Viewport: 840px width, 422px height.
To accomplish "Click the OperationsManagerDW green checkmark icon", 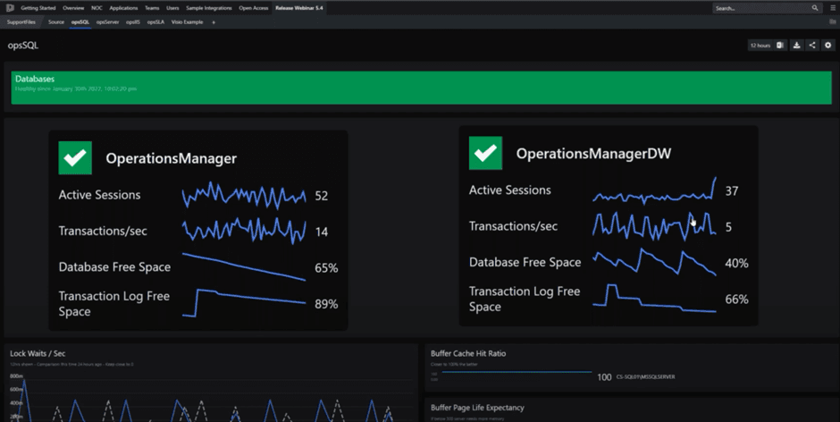I will (485, 153).
